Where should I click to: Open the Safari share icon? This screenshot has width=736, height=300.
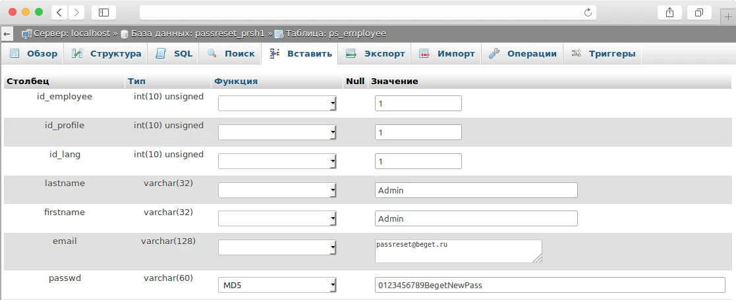[x=669, y=12]
